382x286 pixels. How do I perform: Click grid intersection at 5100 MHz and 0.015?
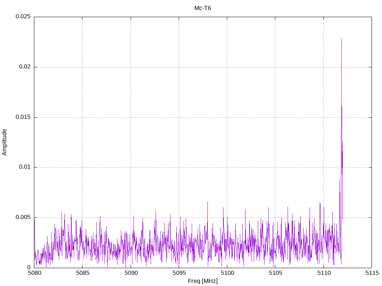click(227, 117)
